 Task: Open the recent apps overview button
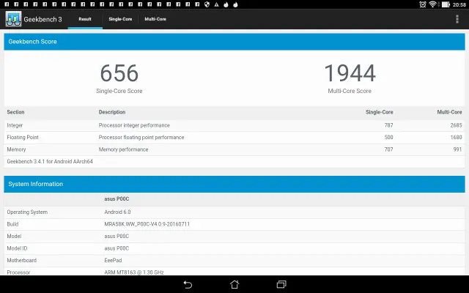pos(281,284)
